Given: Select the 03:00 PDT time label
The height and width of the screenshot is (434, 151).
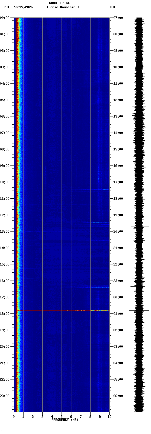Looking at the screenshot, I should (5, 67).
